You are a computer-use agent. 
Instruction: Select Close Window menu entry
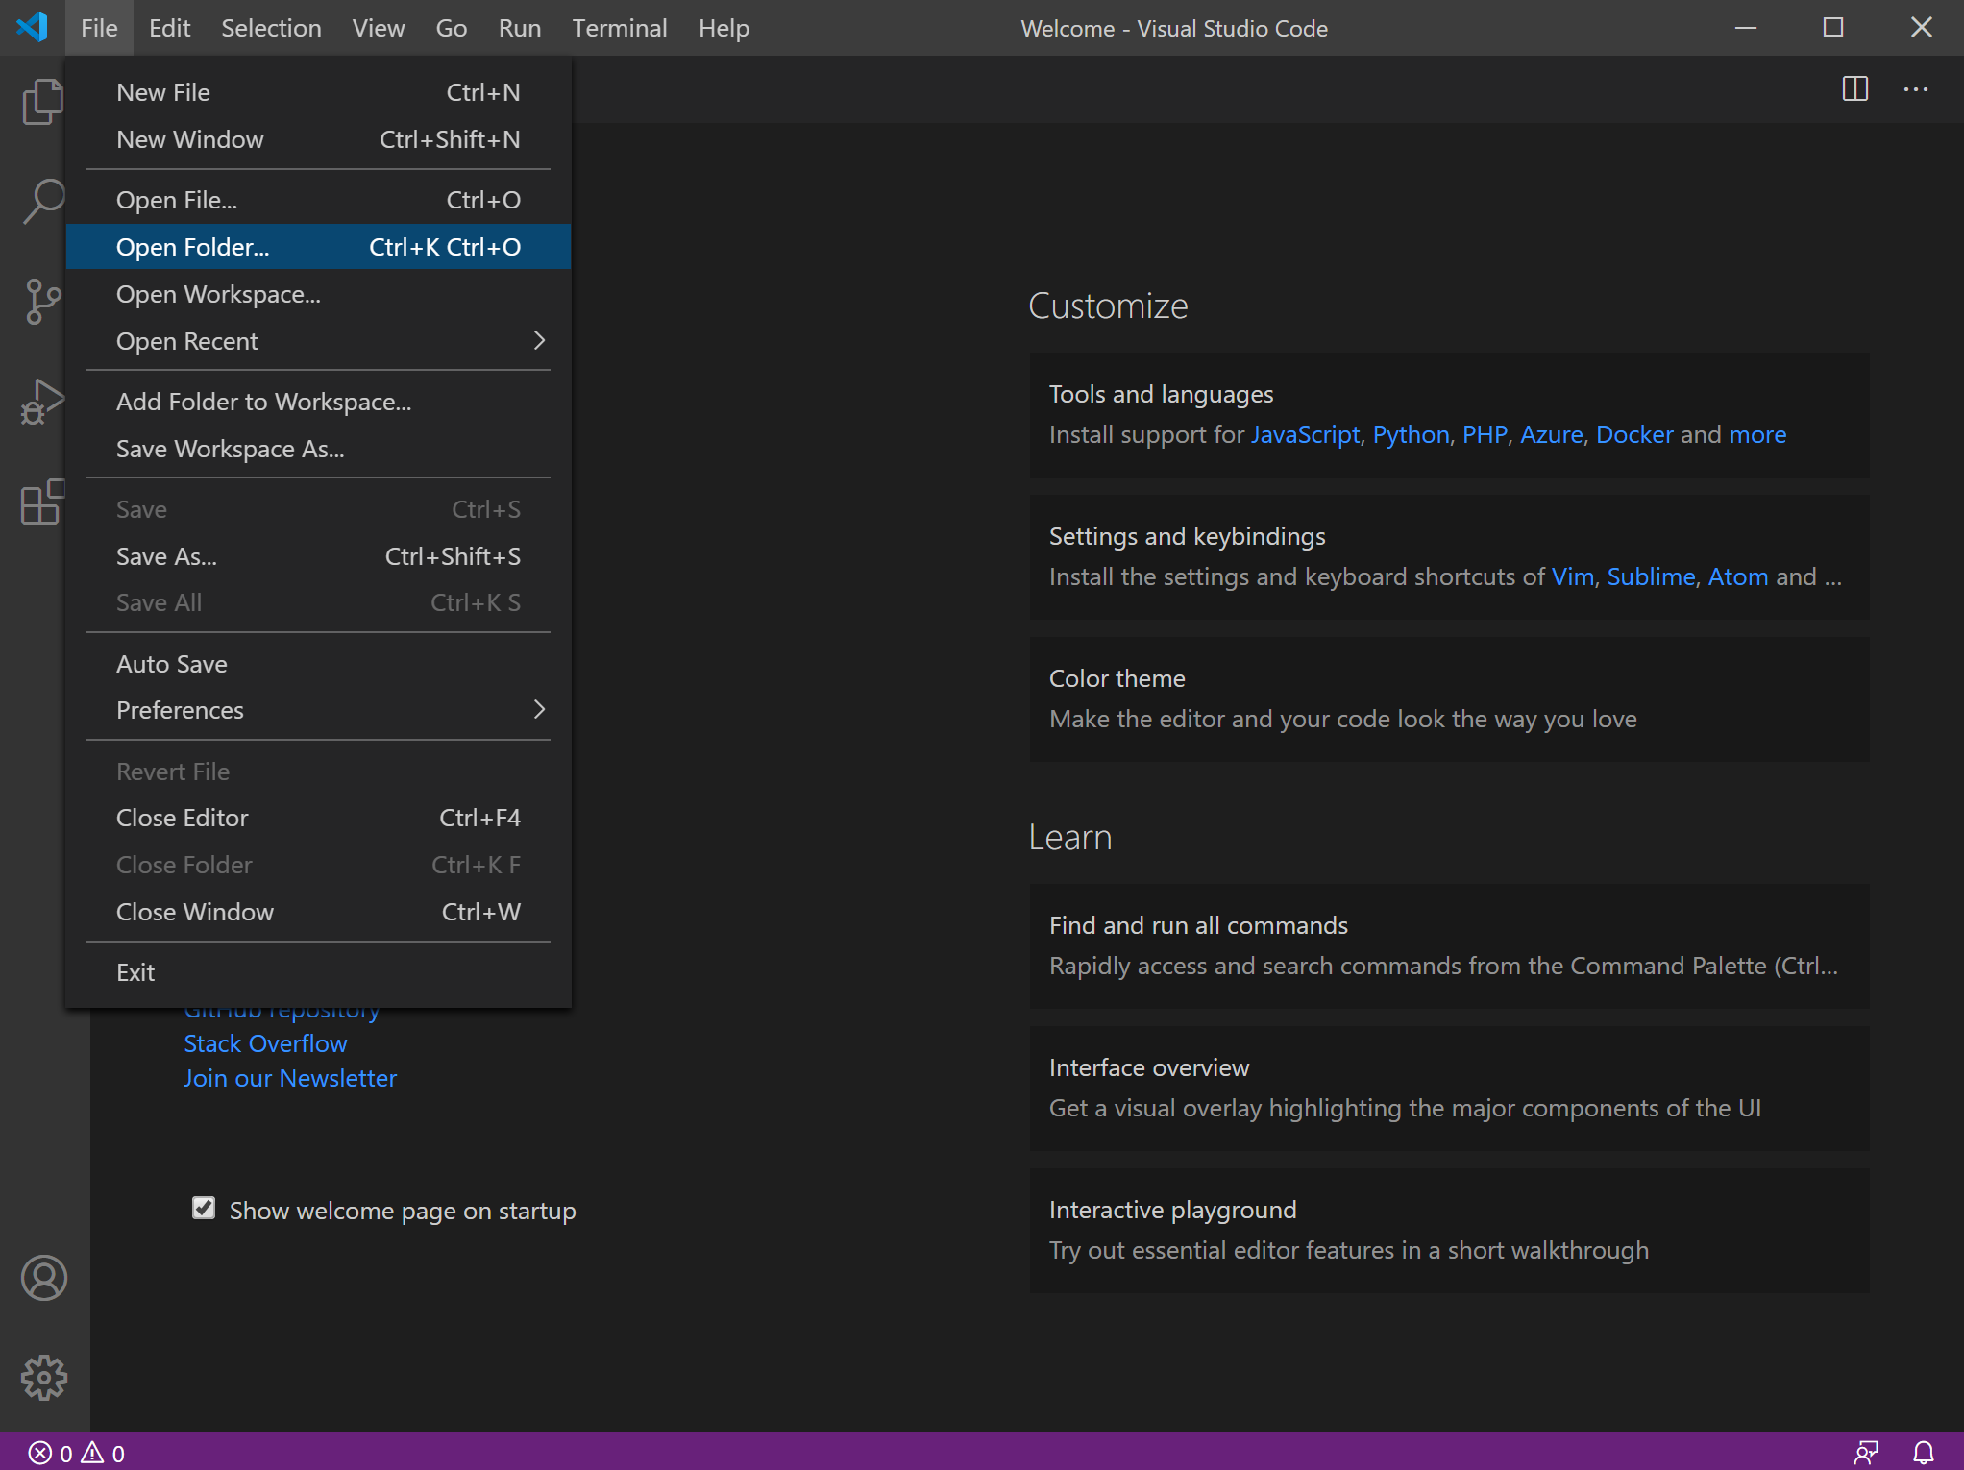[318, 912]
